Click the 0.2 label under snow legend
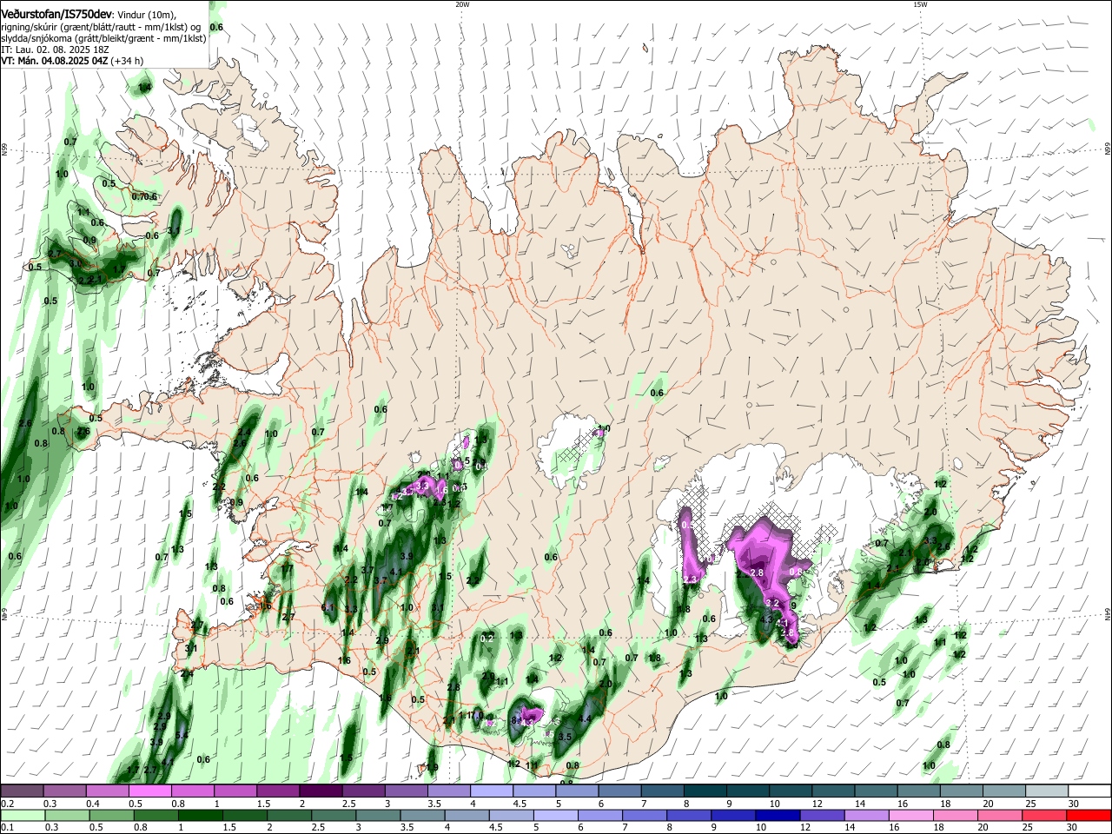The width and height of the screenshot is (1112, 834). pyautogui.click(x=7, y=804)
